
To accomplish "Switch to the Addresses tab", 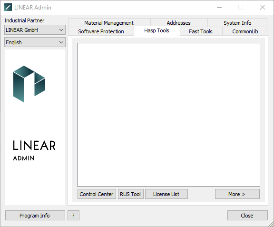I will point(179,23).
